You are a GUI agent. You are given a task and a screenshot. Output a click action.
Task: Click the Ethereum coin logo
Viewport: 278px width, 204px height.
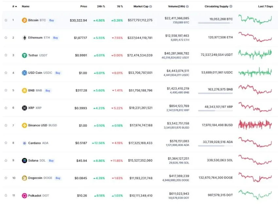click(x=24, y=38)
